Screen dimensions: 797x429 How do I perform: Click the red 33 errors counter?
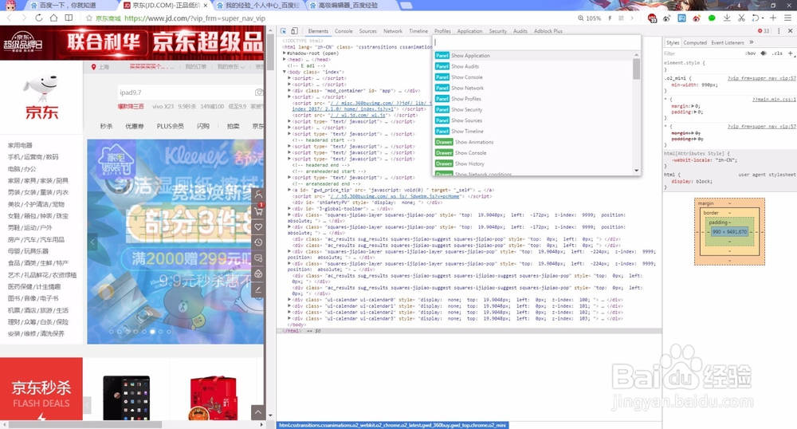(764, 31)
